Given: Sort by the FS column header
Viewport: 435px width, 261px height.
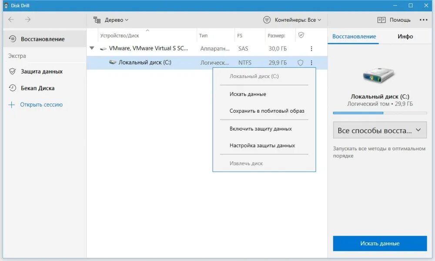Looking at the screenshot, I should click(x=240, y=36).
